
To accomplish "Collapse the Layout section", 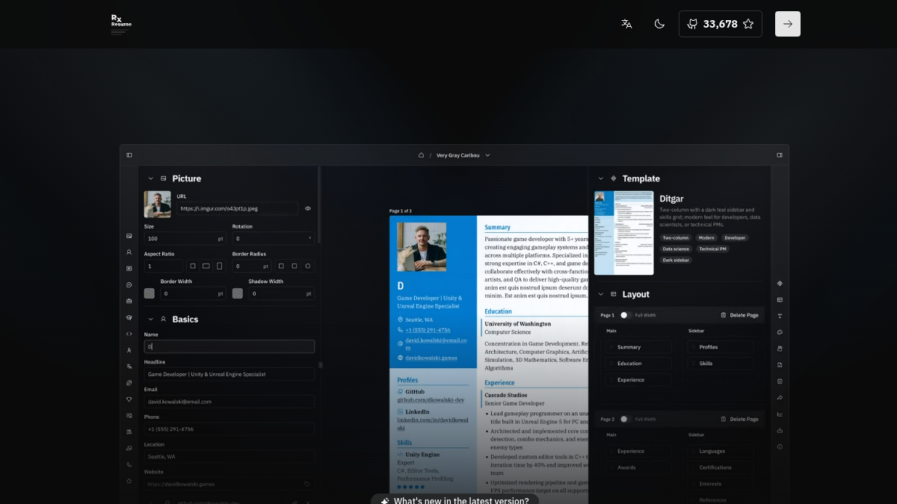I will [x=600, y=294].
